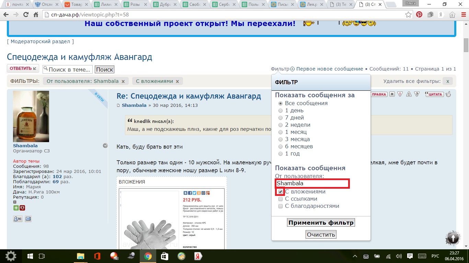Enable the 'С ссылками' checkbox
Screen dimensions: 469x263
coord(281,199)
